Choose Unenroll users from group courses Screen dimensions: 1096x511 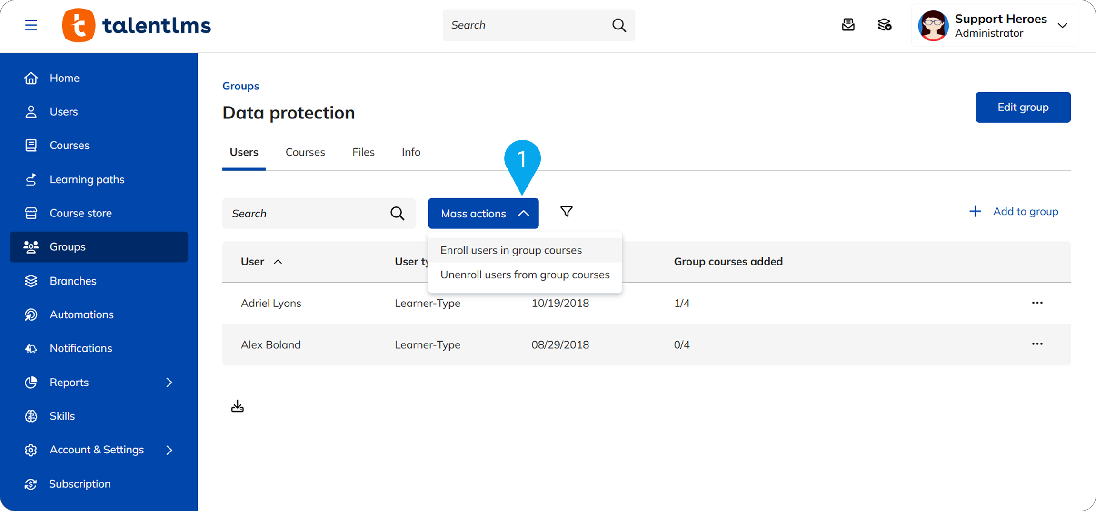(525, 275)
